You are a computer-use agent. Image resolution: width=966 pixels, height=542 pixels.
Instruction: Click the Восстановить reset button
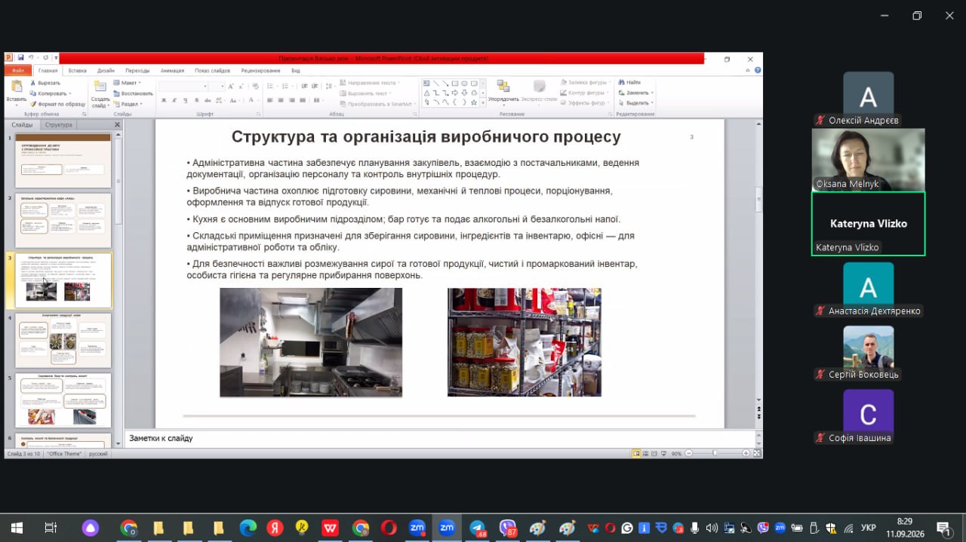pos(134,93)
